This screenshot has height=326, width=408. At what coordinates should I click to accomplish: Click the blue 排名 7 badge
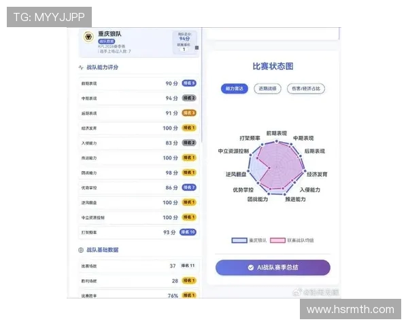click(189, 187)
